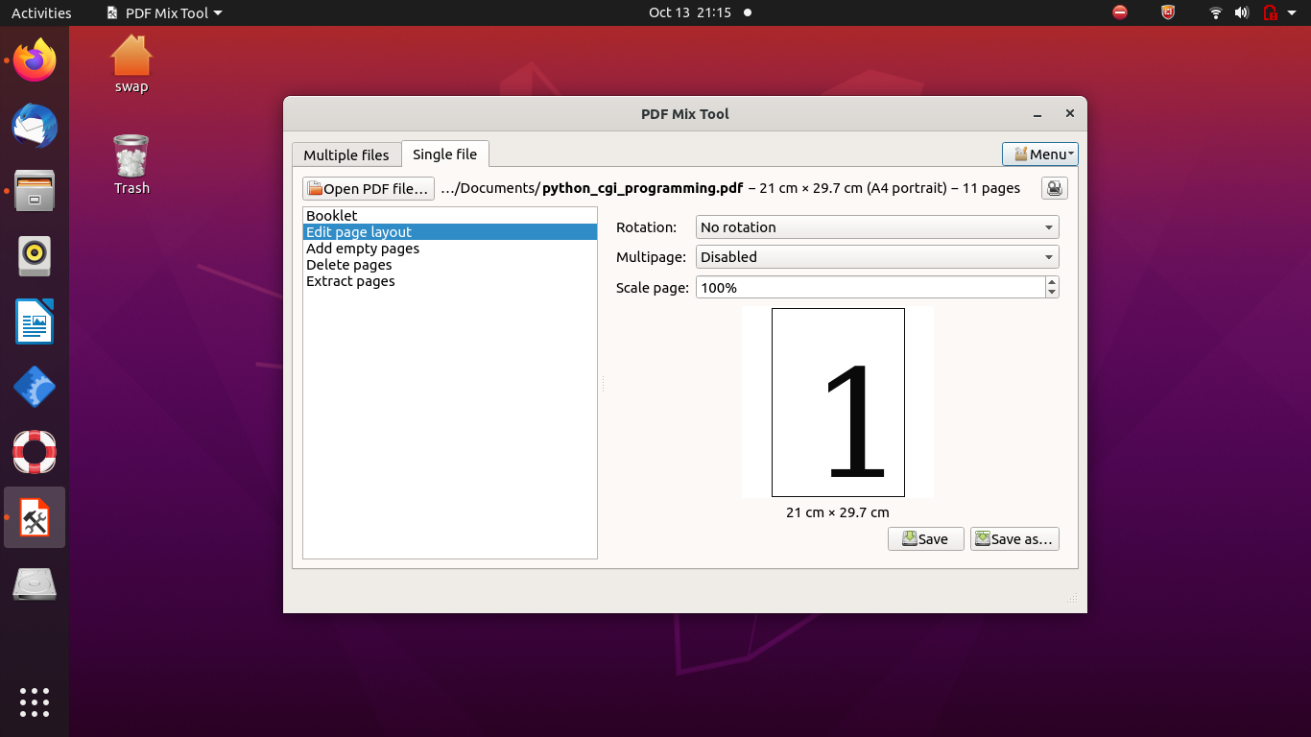
Task: Click the Open PDF file button
Action: click(x=368, y=189)
